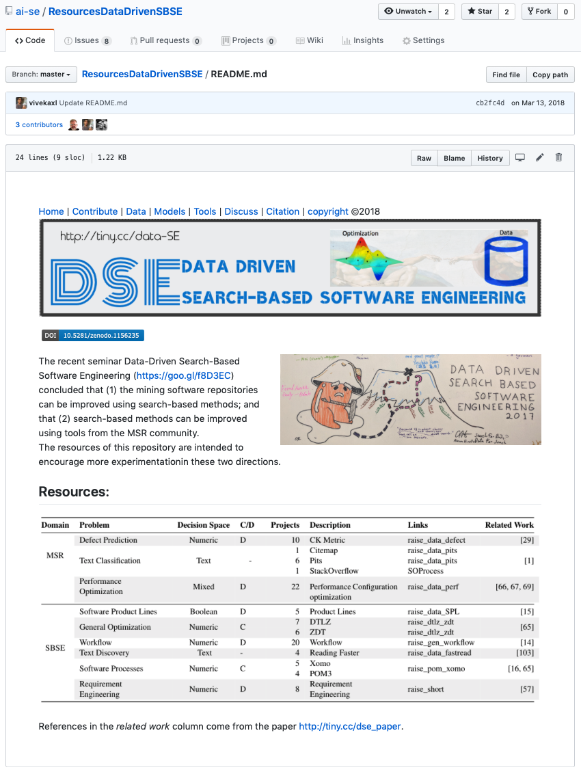Click the Resources: heading
Screen dimensions: 581x774
[x=74, y=492]
